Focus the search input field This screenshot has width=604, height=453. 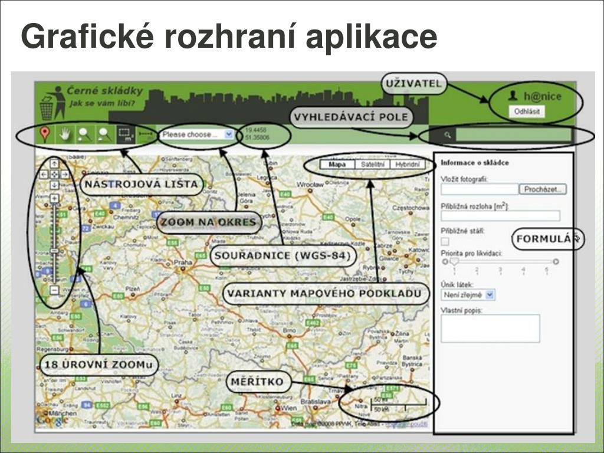pos(514,135)
